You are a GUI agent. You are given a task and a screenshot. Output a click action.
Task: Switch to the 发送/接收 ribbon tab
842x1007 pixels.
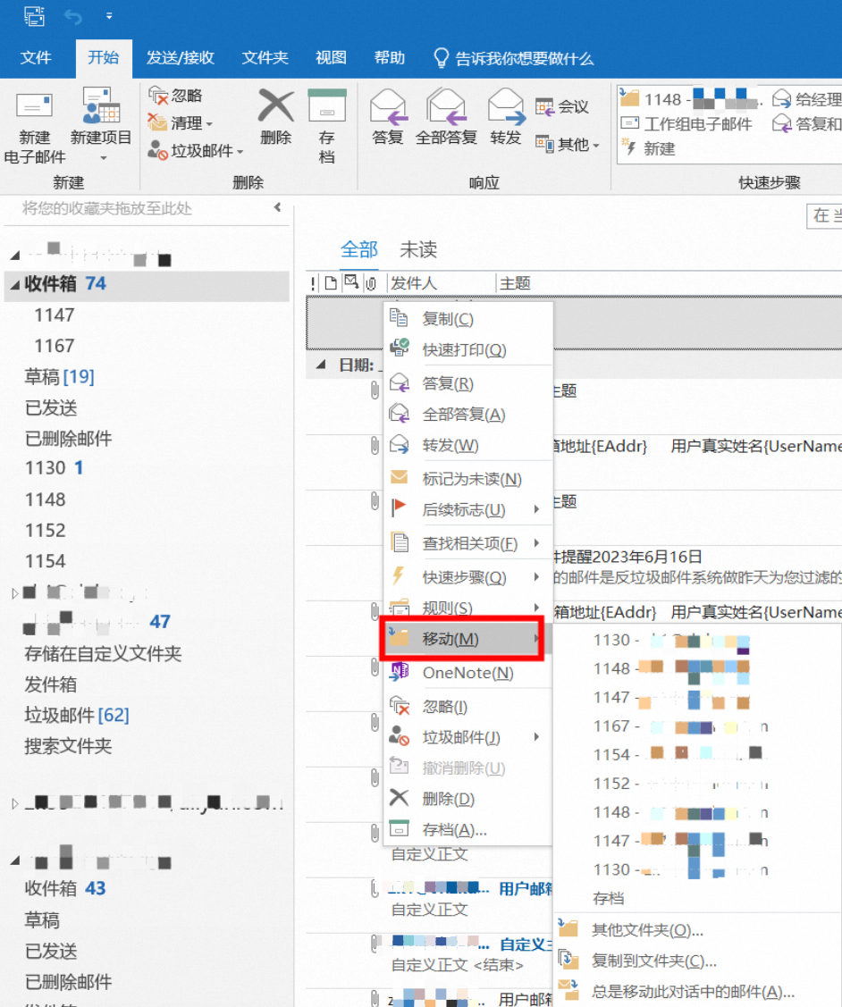pyautogui.click(x=180, y=58)
